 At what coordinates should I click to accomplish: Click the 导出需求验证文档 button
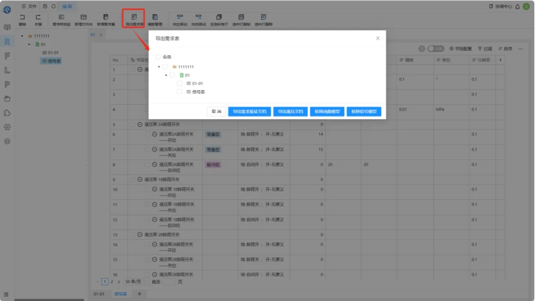[x=249, y=111]
